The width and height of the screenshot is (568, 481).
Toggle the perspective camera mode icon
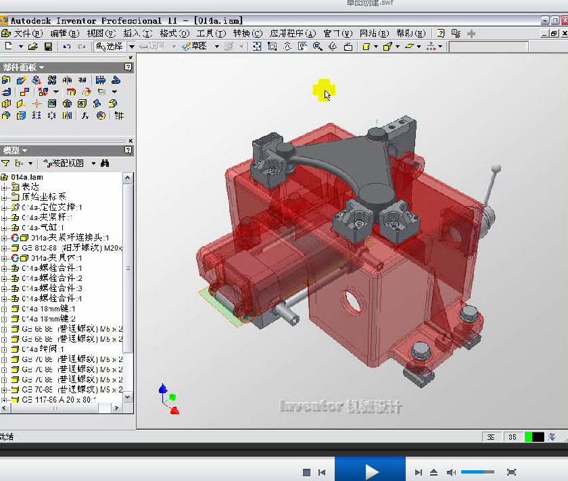click(x=387, y=46)
